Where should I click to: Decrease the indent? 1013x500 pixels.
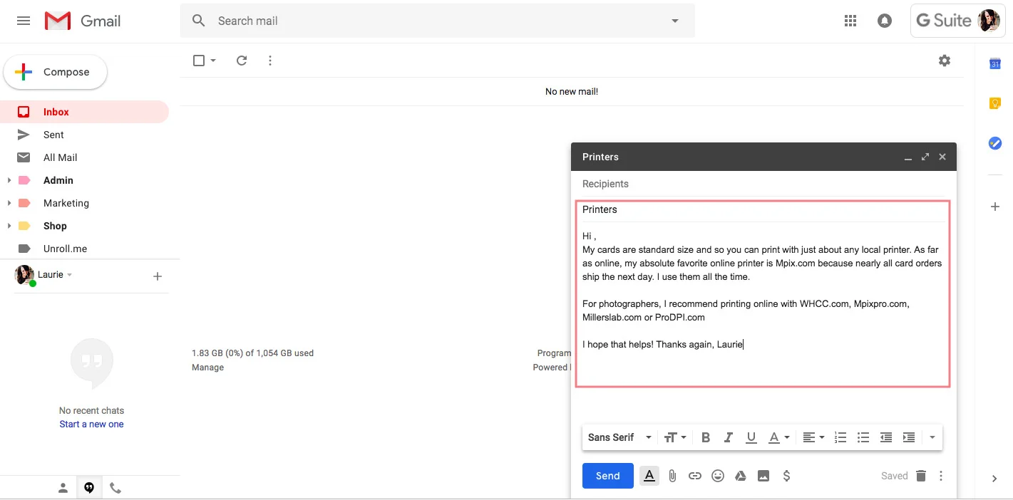[x=886, y=437]
